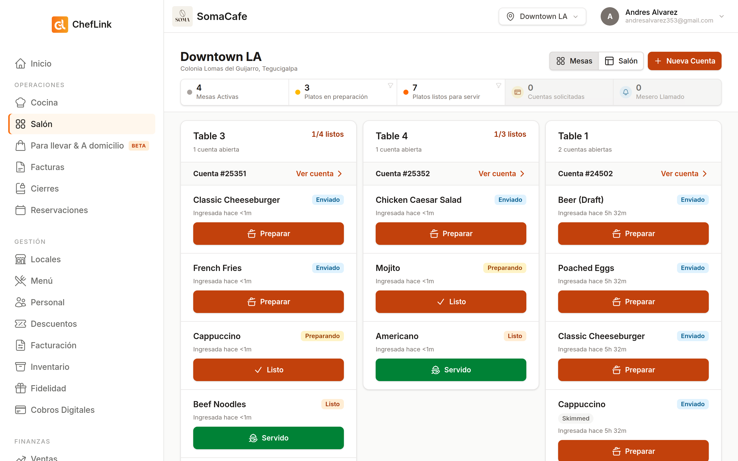The height and width of the screenshot is (461, 738).
Task: Open Cobros Digitales card icon
Action: (x=20, y=410)
